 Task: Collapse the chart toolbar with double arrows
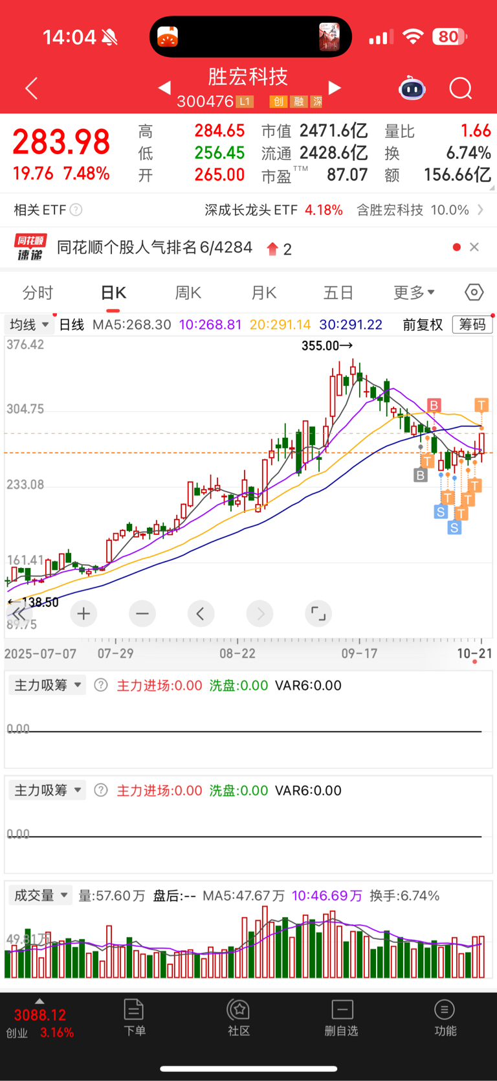pos(18,613)
